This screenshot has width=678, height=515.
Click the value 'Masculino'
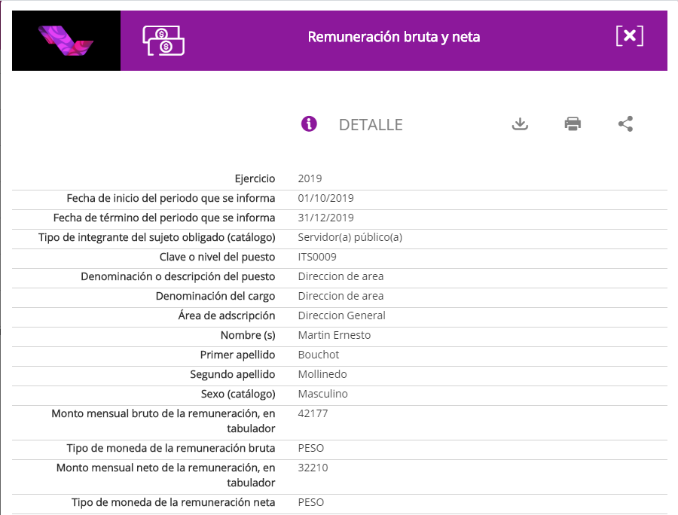[x=322, y=394]
